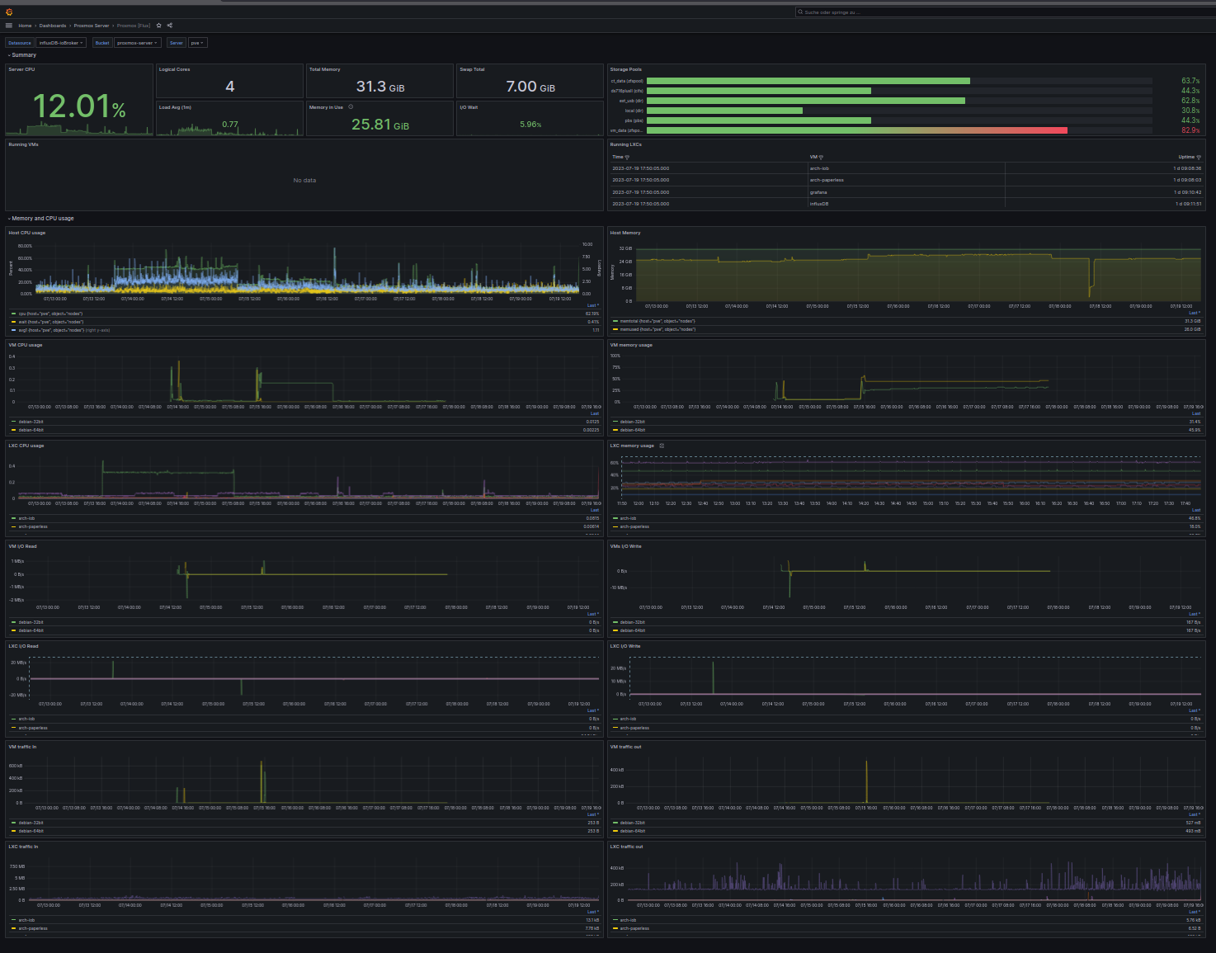The width and height of the screenshot is (1216, 953).
Task: Click the 12.01% Server CPU value
Action: pyautogui.click(x=79, y=106)
